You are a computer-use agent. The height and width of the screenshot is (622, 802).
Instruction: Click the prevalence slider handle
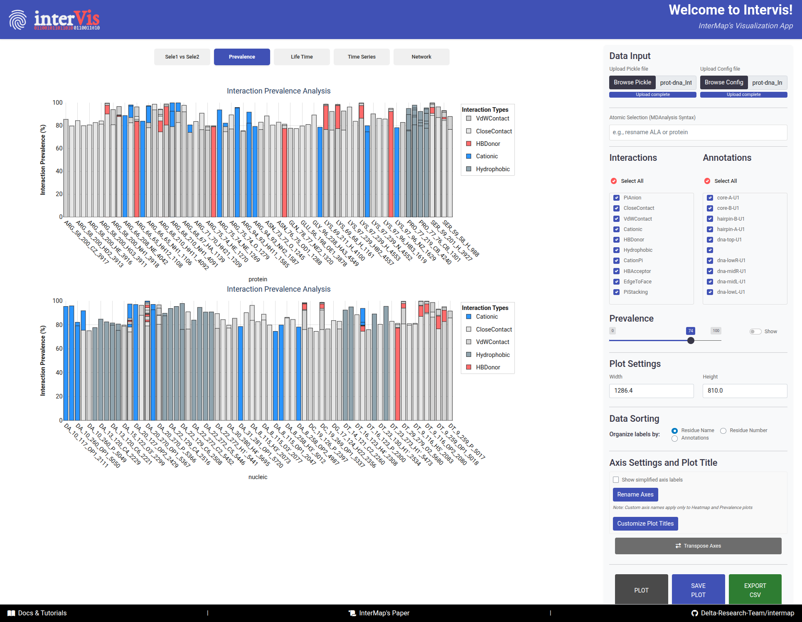point(691,340)
